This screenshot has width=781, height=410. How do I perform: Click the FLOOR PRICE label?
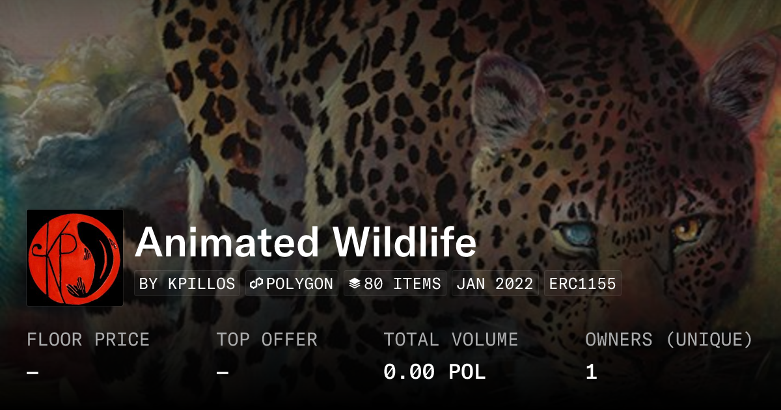pos(88,340)
